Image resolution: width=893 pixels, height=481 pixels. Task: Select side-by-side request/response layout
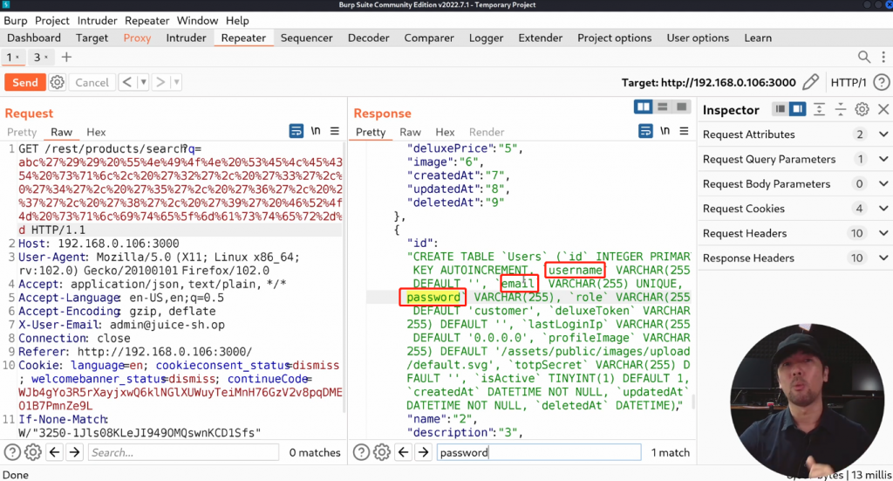point(644,107)
